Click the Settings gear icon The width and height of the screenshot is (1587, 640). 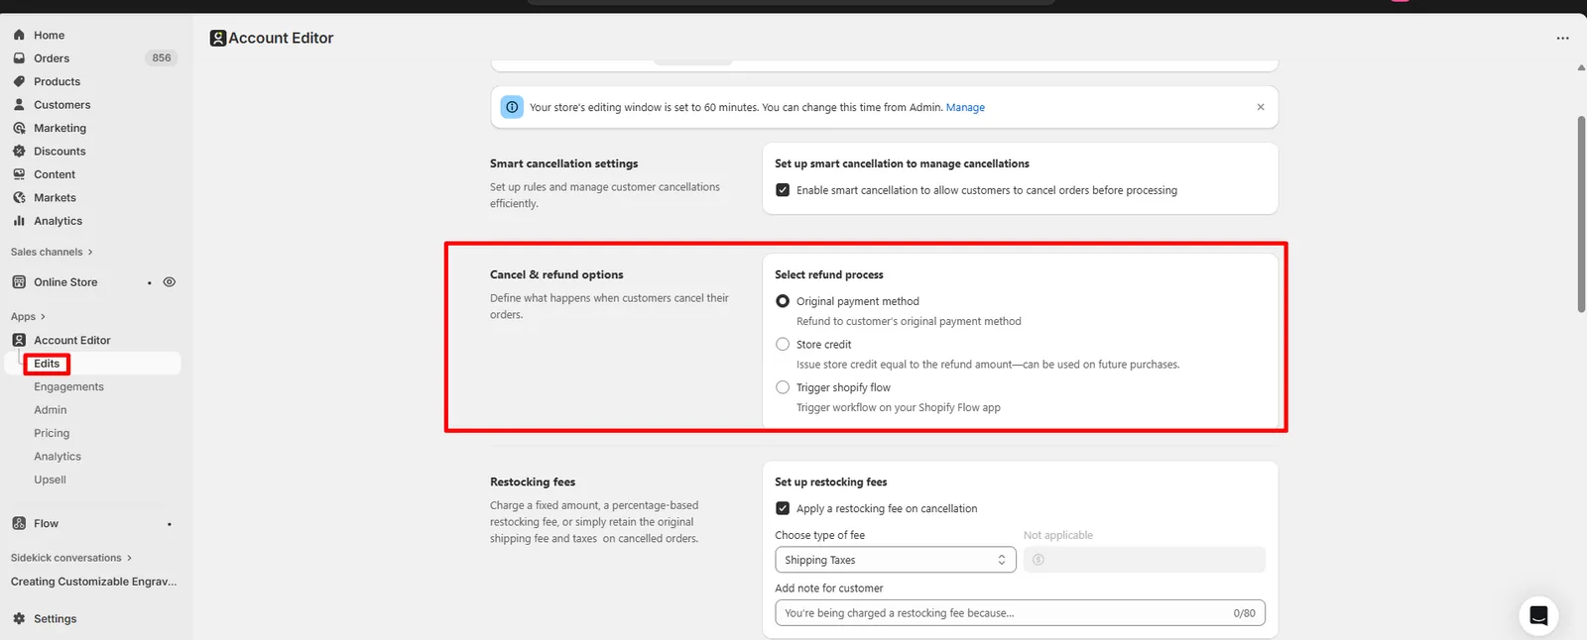pos(19,618)
